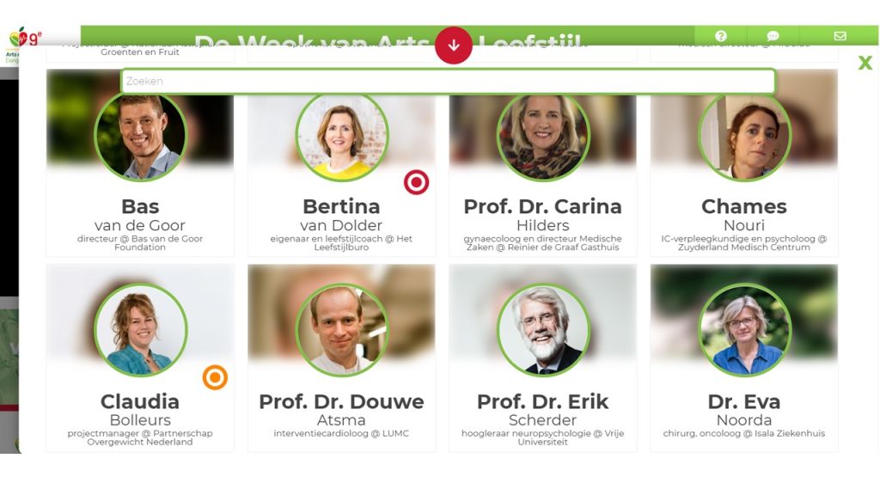
Task: Close the speakers overlay with green X
Action: pyautogui.click(x=865, y=62)
